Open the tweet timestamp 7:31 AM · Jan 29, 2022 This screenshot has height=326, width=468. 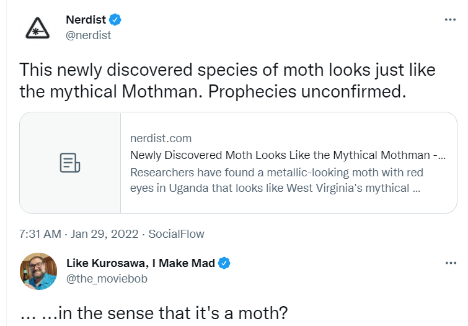pos(79,234)
